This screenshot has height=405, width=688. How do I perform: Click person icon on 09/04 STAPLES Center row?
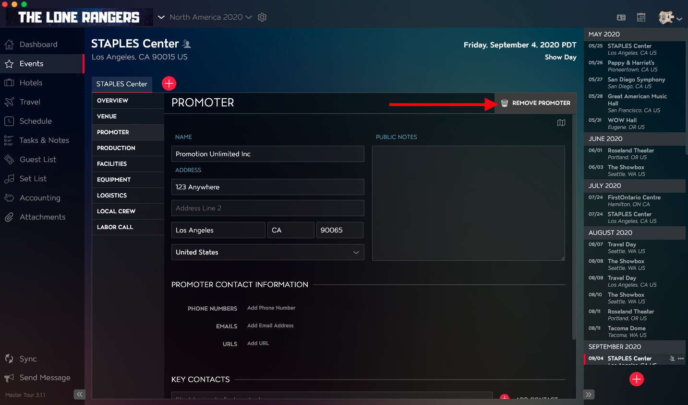[x=672, y=359]
